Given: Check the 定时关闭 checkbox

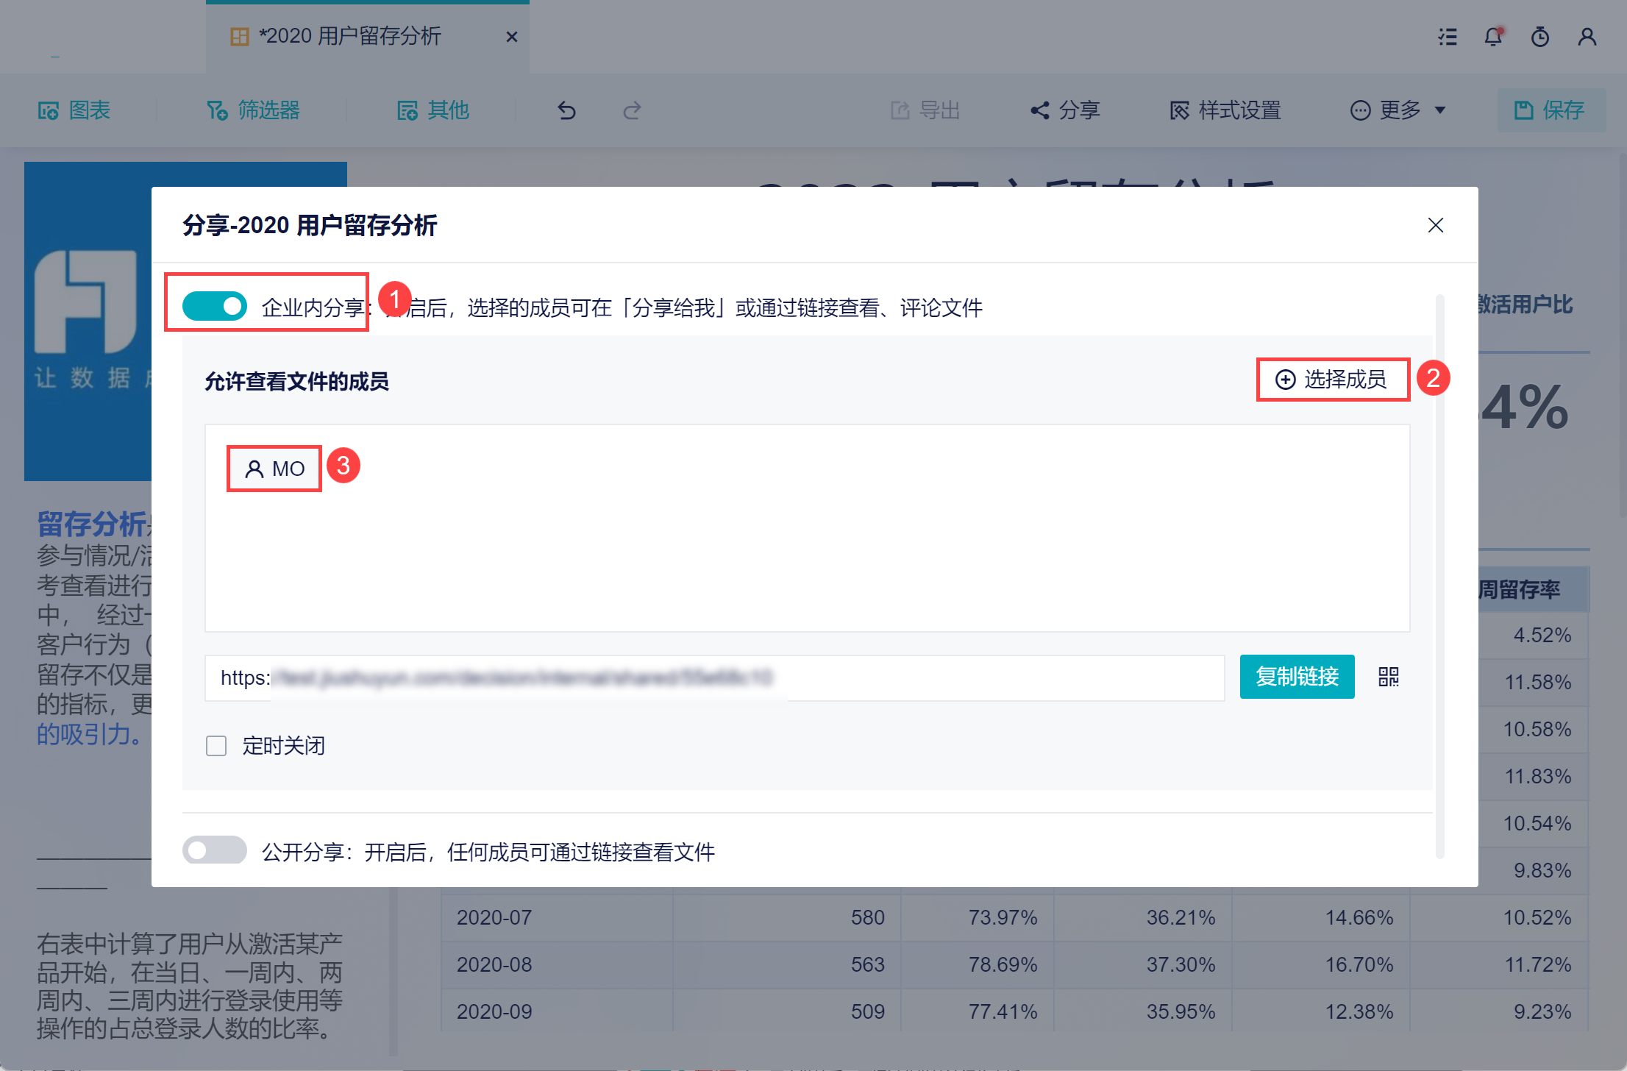Looking at the screenshot, I should click(x=216, y=746).
